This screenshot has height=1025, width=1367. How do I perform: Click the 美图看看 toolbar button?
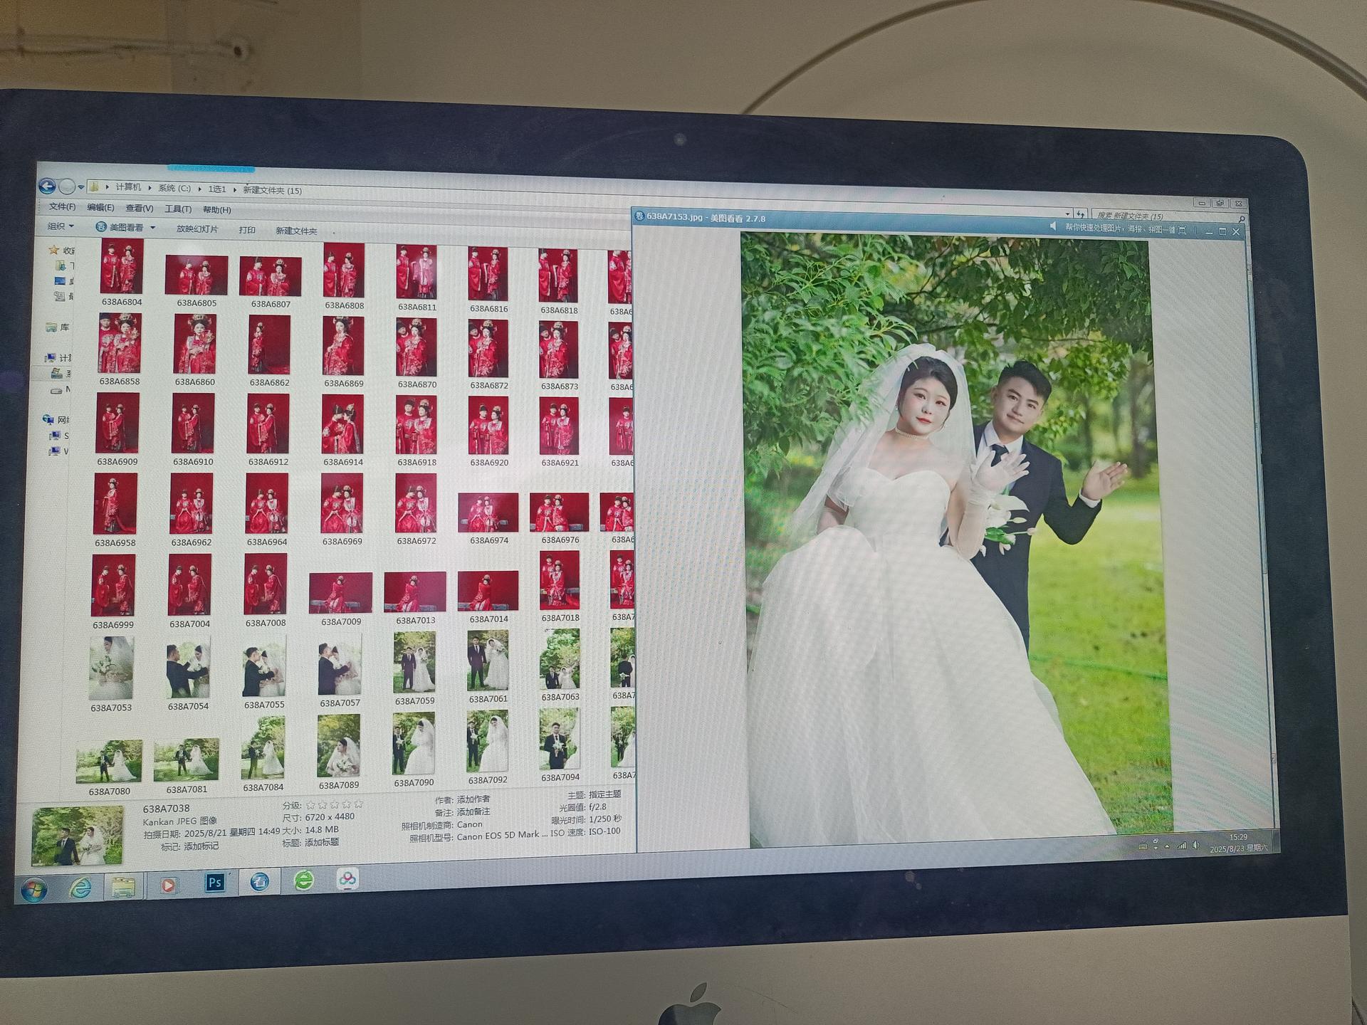(120, 228)
